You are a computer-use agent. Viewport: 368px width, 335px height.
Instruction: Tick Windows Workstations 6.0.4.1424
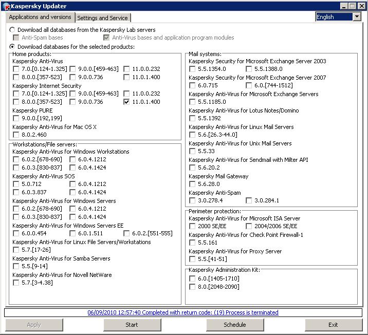[x=72, y=167]
